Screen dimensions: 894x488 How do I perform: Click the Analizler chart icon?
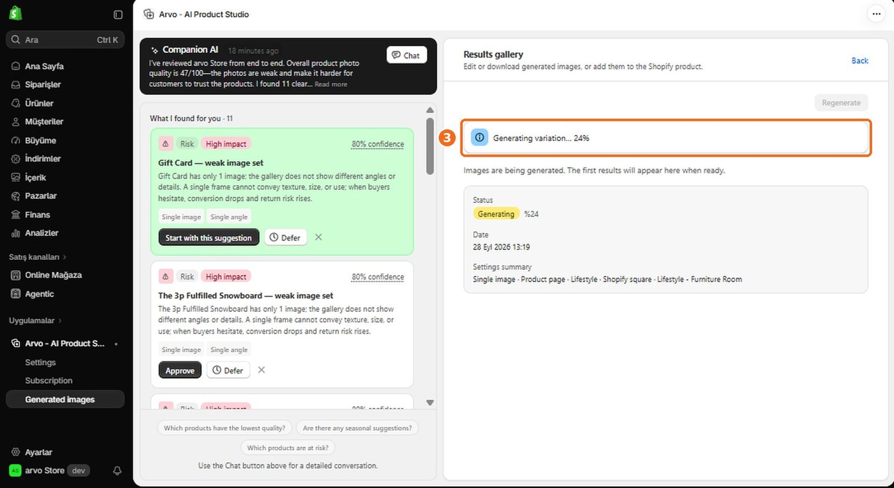16,233
